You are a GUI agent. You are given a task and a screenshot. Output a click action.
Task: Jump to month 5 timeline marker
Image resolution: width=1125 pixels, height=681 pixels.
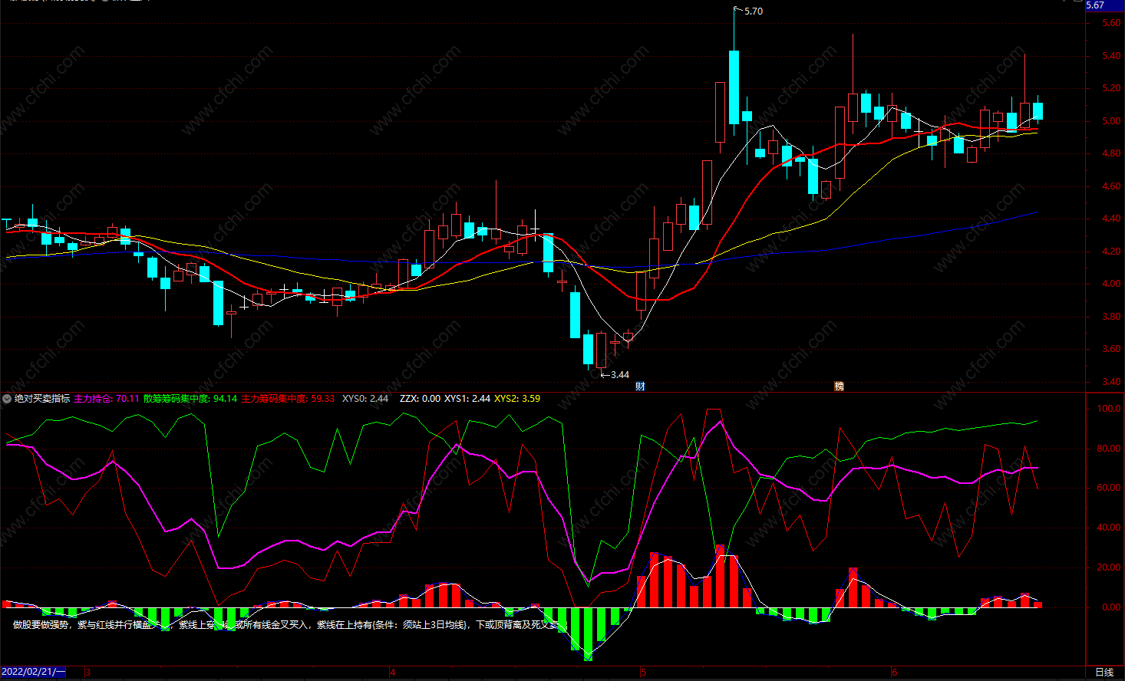pos(643,673)
